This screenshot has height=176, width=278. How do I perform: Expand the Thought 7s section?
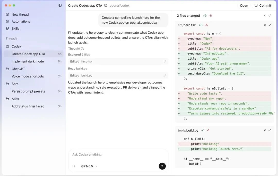(x=76, y=49)
